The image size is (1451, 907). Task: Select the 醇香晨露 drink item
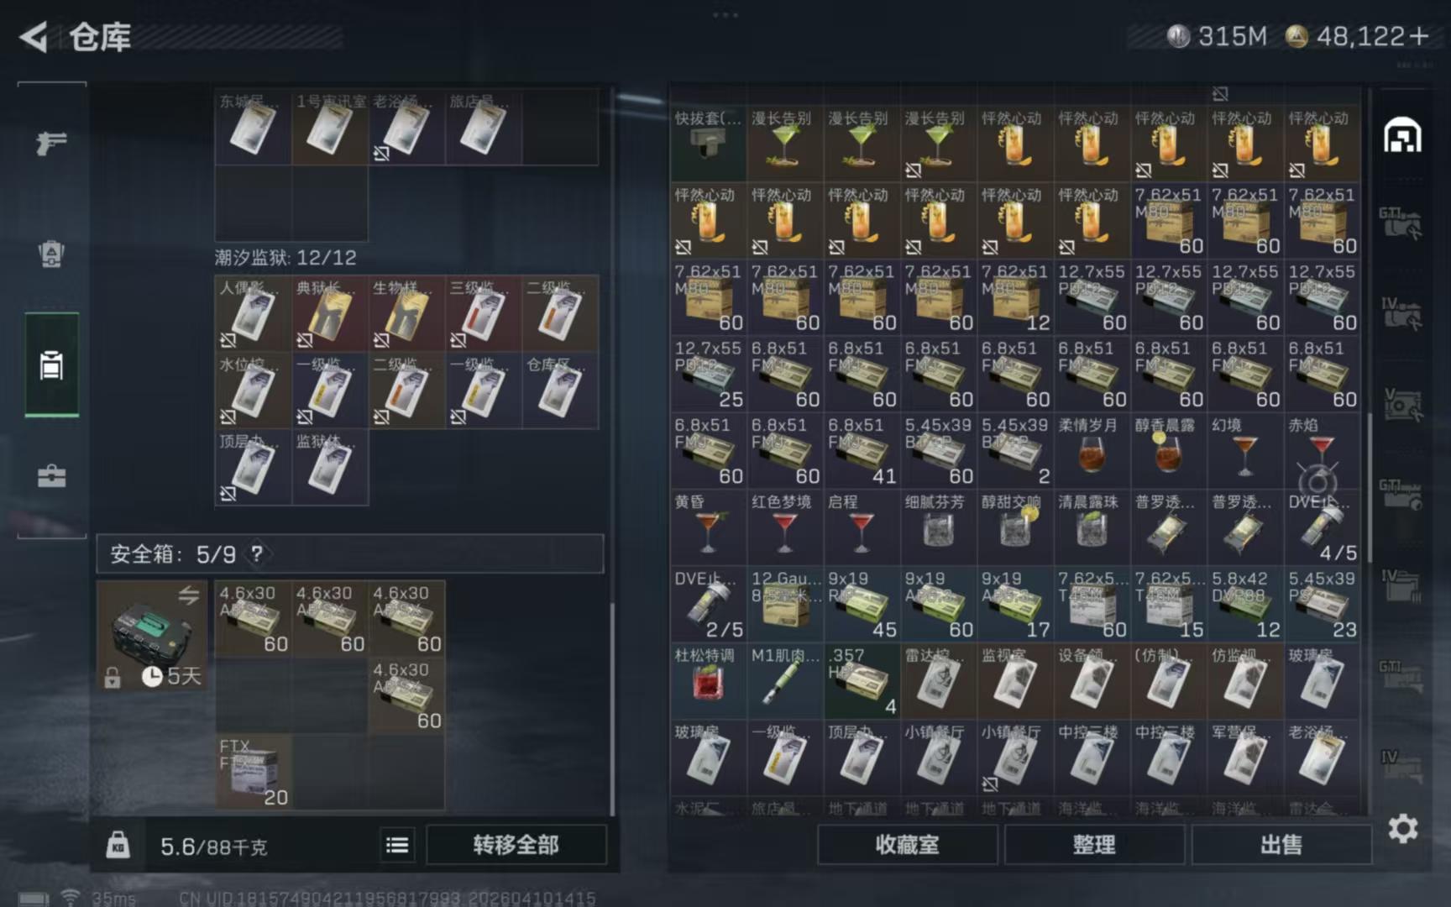pos(1168,451)
